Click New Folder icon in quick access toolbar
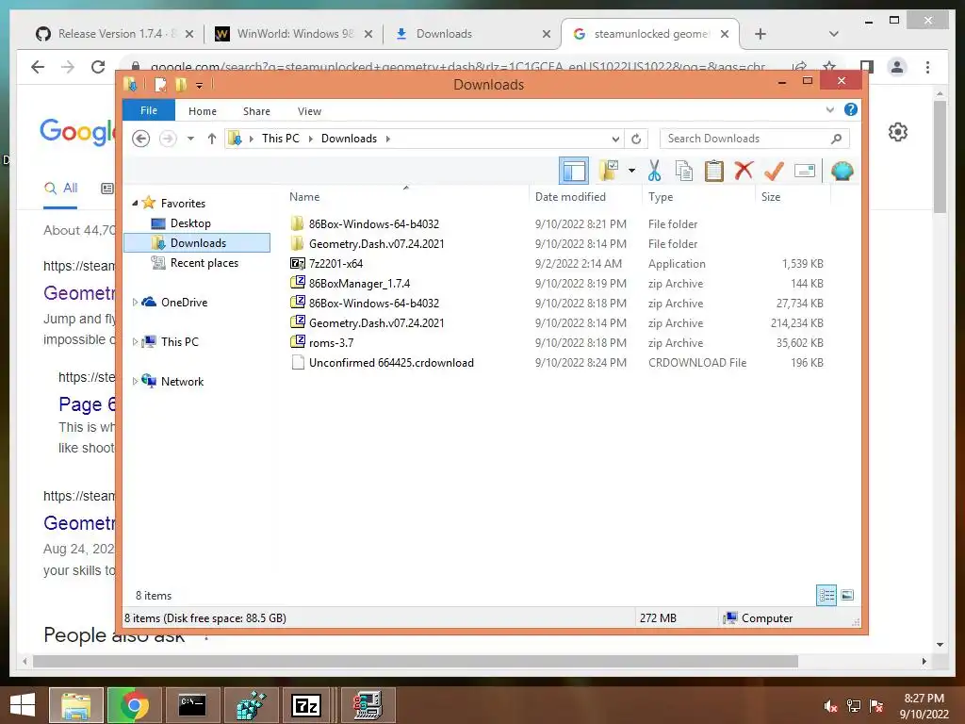Image resolution: width=965 pixels, height=724 pixels. pyautogui.click(x=181, y=84)
